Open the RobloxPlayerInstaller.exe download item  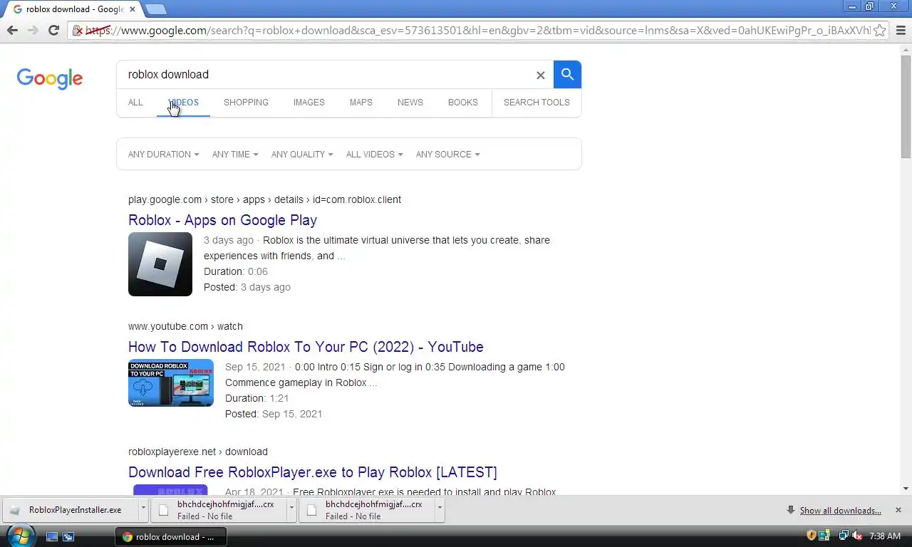tap(71, 510)
